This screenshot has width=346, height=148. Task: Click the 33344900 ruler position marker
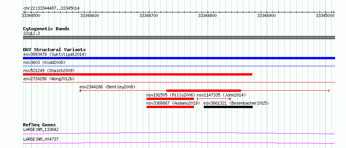tap(267, 15)
